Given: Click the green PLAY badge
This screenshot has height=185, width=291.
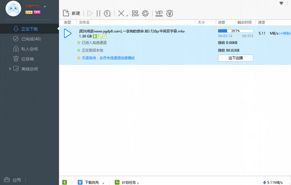Looking at the screenshot, I should point(101,36).
